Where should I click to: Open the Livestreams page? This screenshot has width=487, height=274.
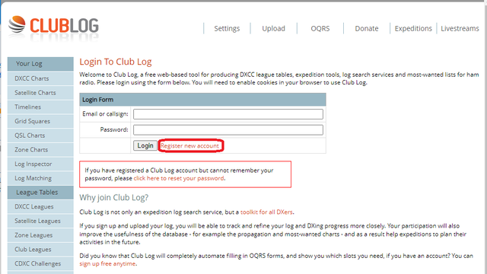click(460, 29)
